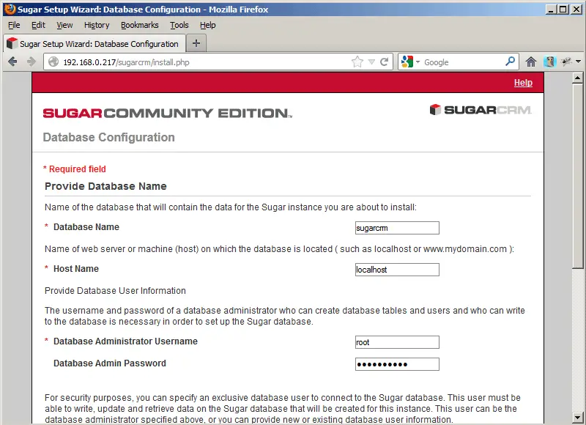Open the URL history dropdown arrow
Viewport: 586px width, 425px height.
point(371,62)
